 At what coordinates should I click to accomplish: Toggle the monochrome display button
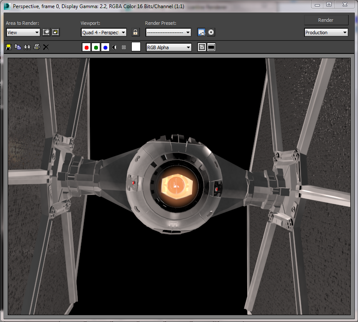(124, 47)
